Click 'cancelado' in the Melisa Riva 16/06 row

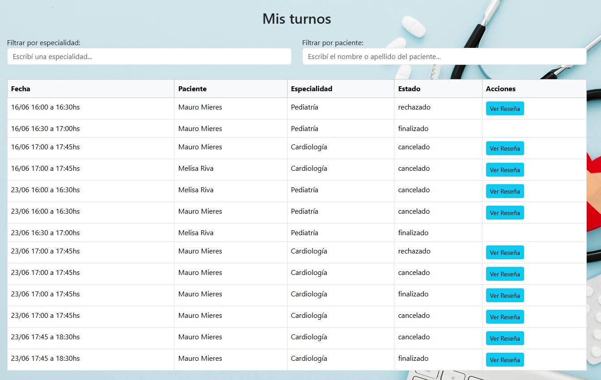414,169
